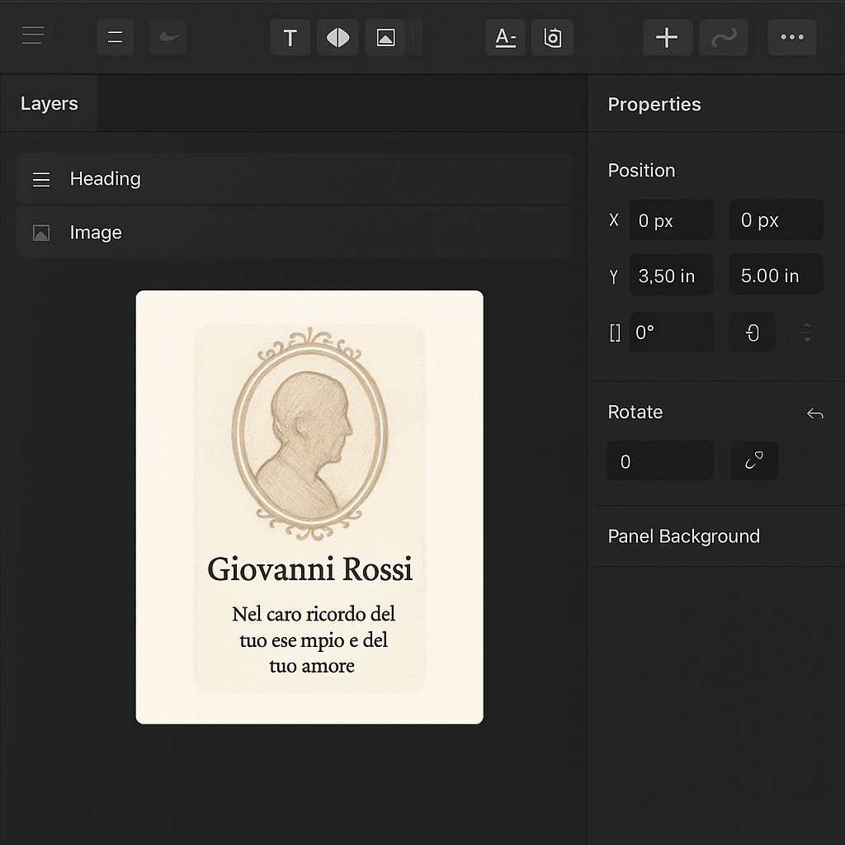845x845 pixels.
Task: Click the camera export icon
Action: click(552, 37)
